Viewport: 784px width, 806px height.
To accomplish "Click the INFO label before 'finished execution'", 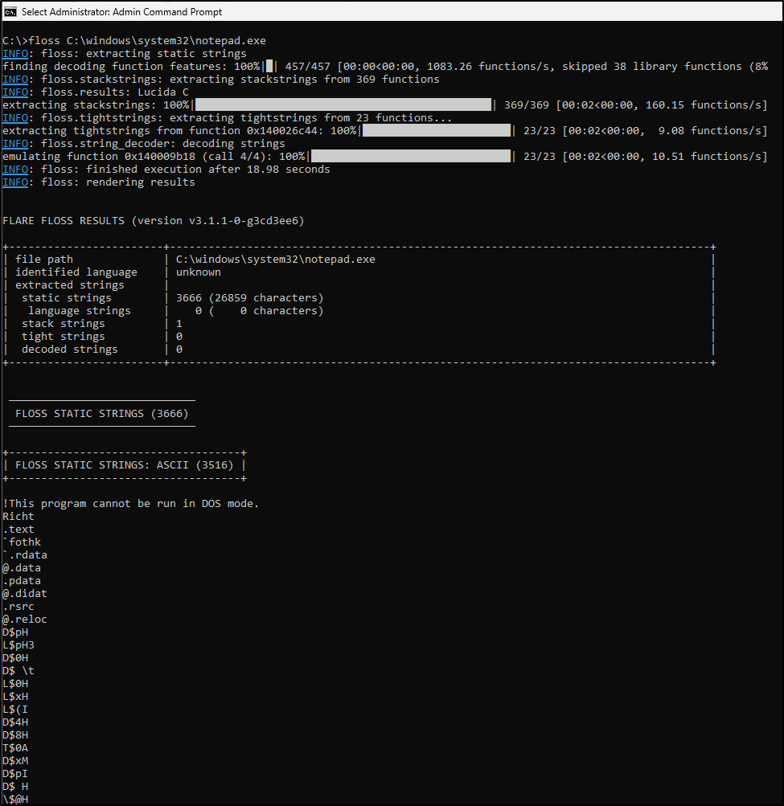I will click(x=15, y=169).
